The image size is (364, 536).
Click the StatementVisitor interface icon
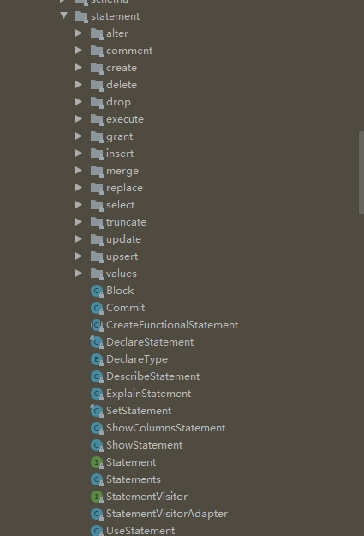coord(97,497)
